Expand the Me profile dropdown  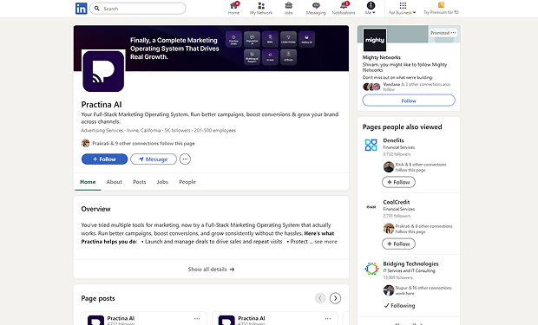point(371,8)
